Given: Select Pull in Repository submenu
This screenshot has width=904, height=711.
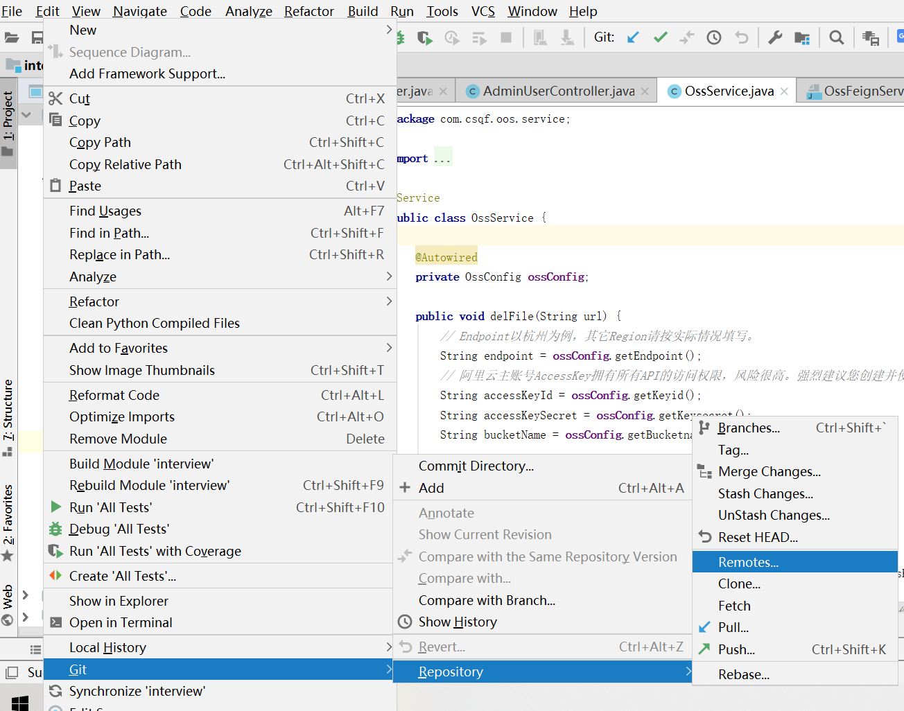Looking at the screenshot, I should 795,627.
